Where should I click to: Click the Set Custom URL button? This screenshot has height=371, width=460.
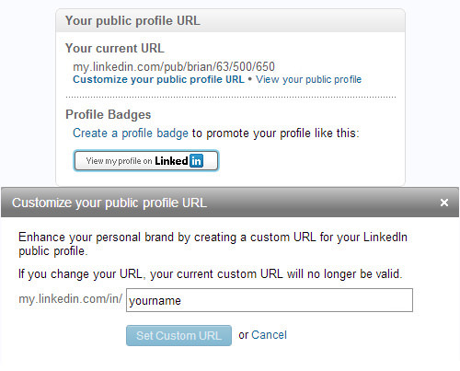coord(178,335)
